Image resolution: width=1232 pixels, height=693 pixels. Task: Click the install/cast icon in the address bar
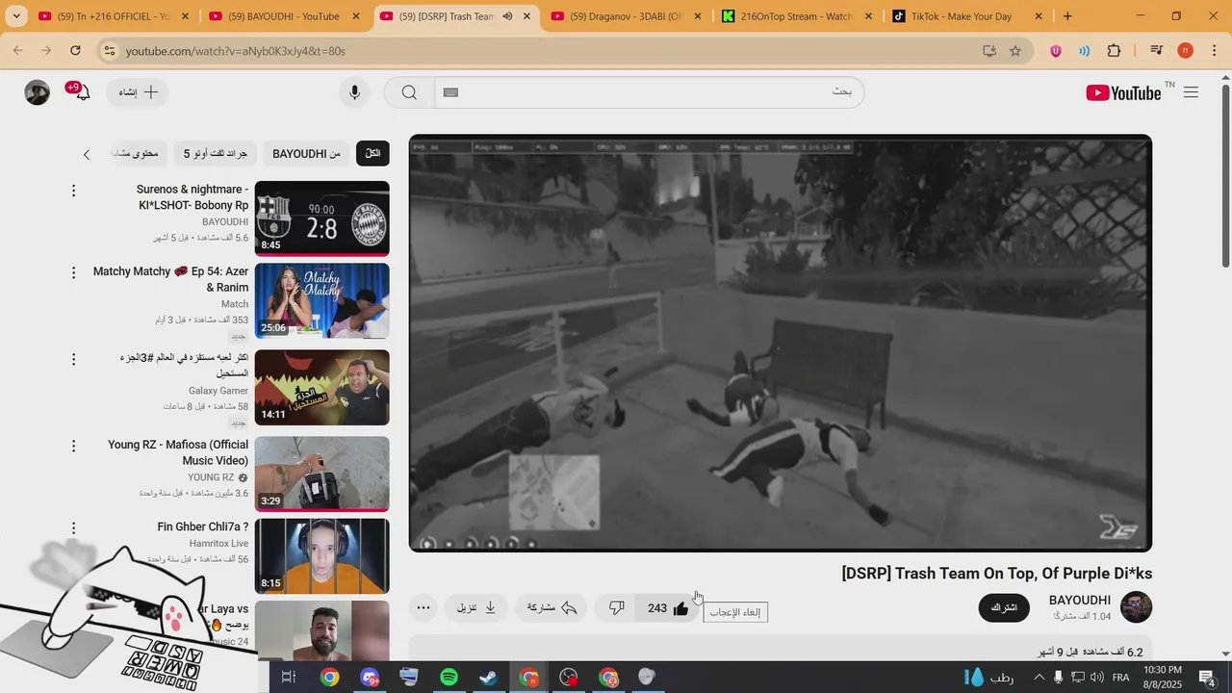(x=989, y=51)
